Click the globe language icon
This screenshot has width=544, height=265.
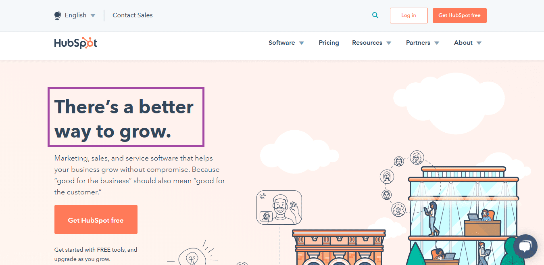[x=57, y=15]
